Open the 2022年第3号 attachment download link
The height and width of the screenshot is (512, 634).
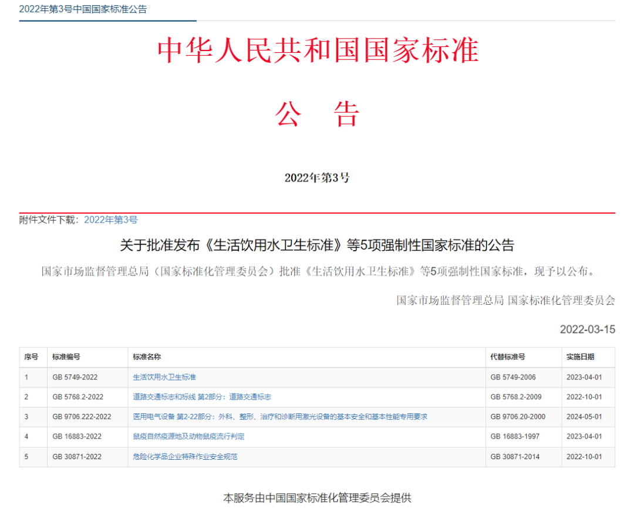click(111, 220)
